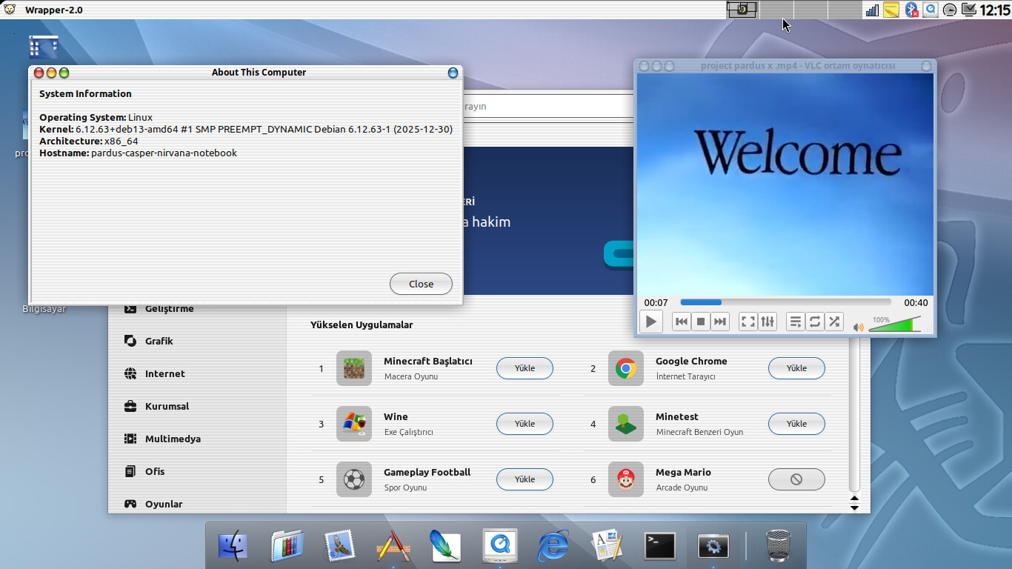Select the Multimedya category
The height and width of the screenshot is (569, 1012).
click(173, 439)
